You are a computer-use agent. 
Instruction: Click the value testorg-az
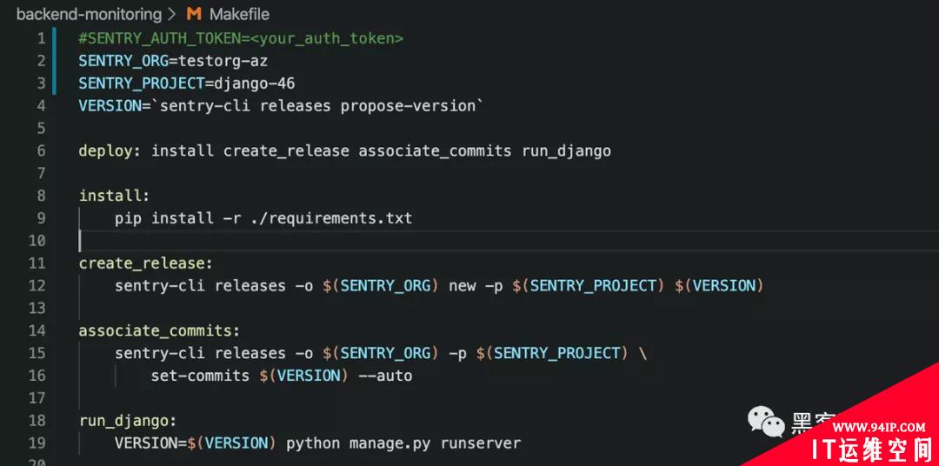[223, 61]
